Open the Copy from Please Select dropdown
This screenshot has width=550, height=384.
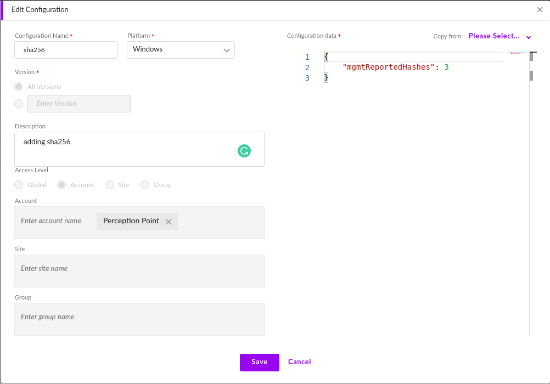[494, 36]
